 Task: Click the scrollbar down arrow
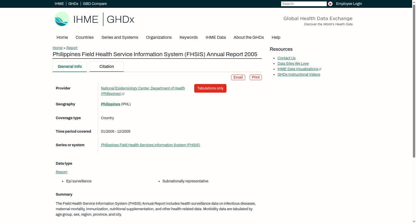coord(414,222)
